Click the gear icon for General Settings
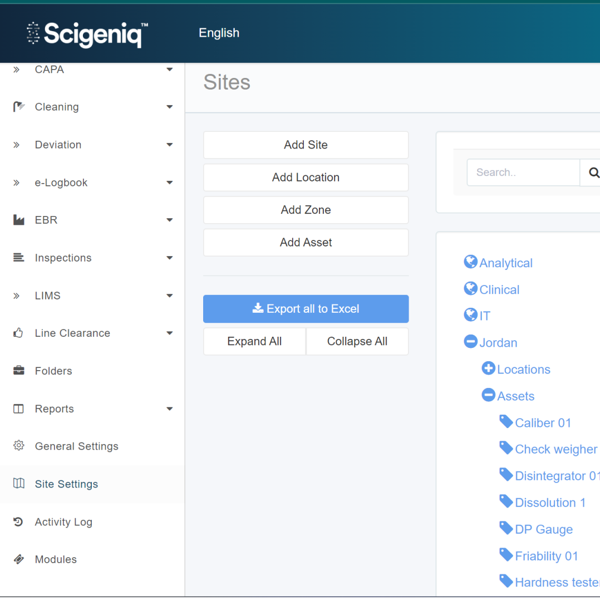Screen dimensions: 600x600 click(x=19, y=446)
